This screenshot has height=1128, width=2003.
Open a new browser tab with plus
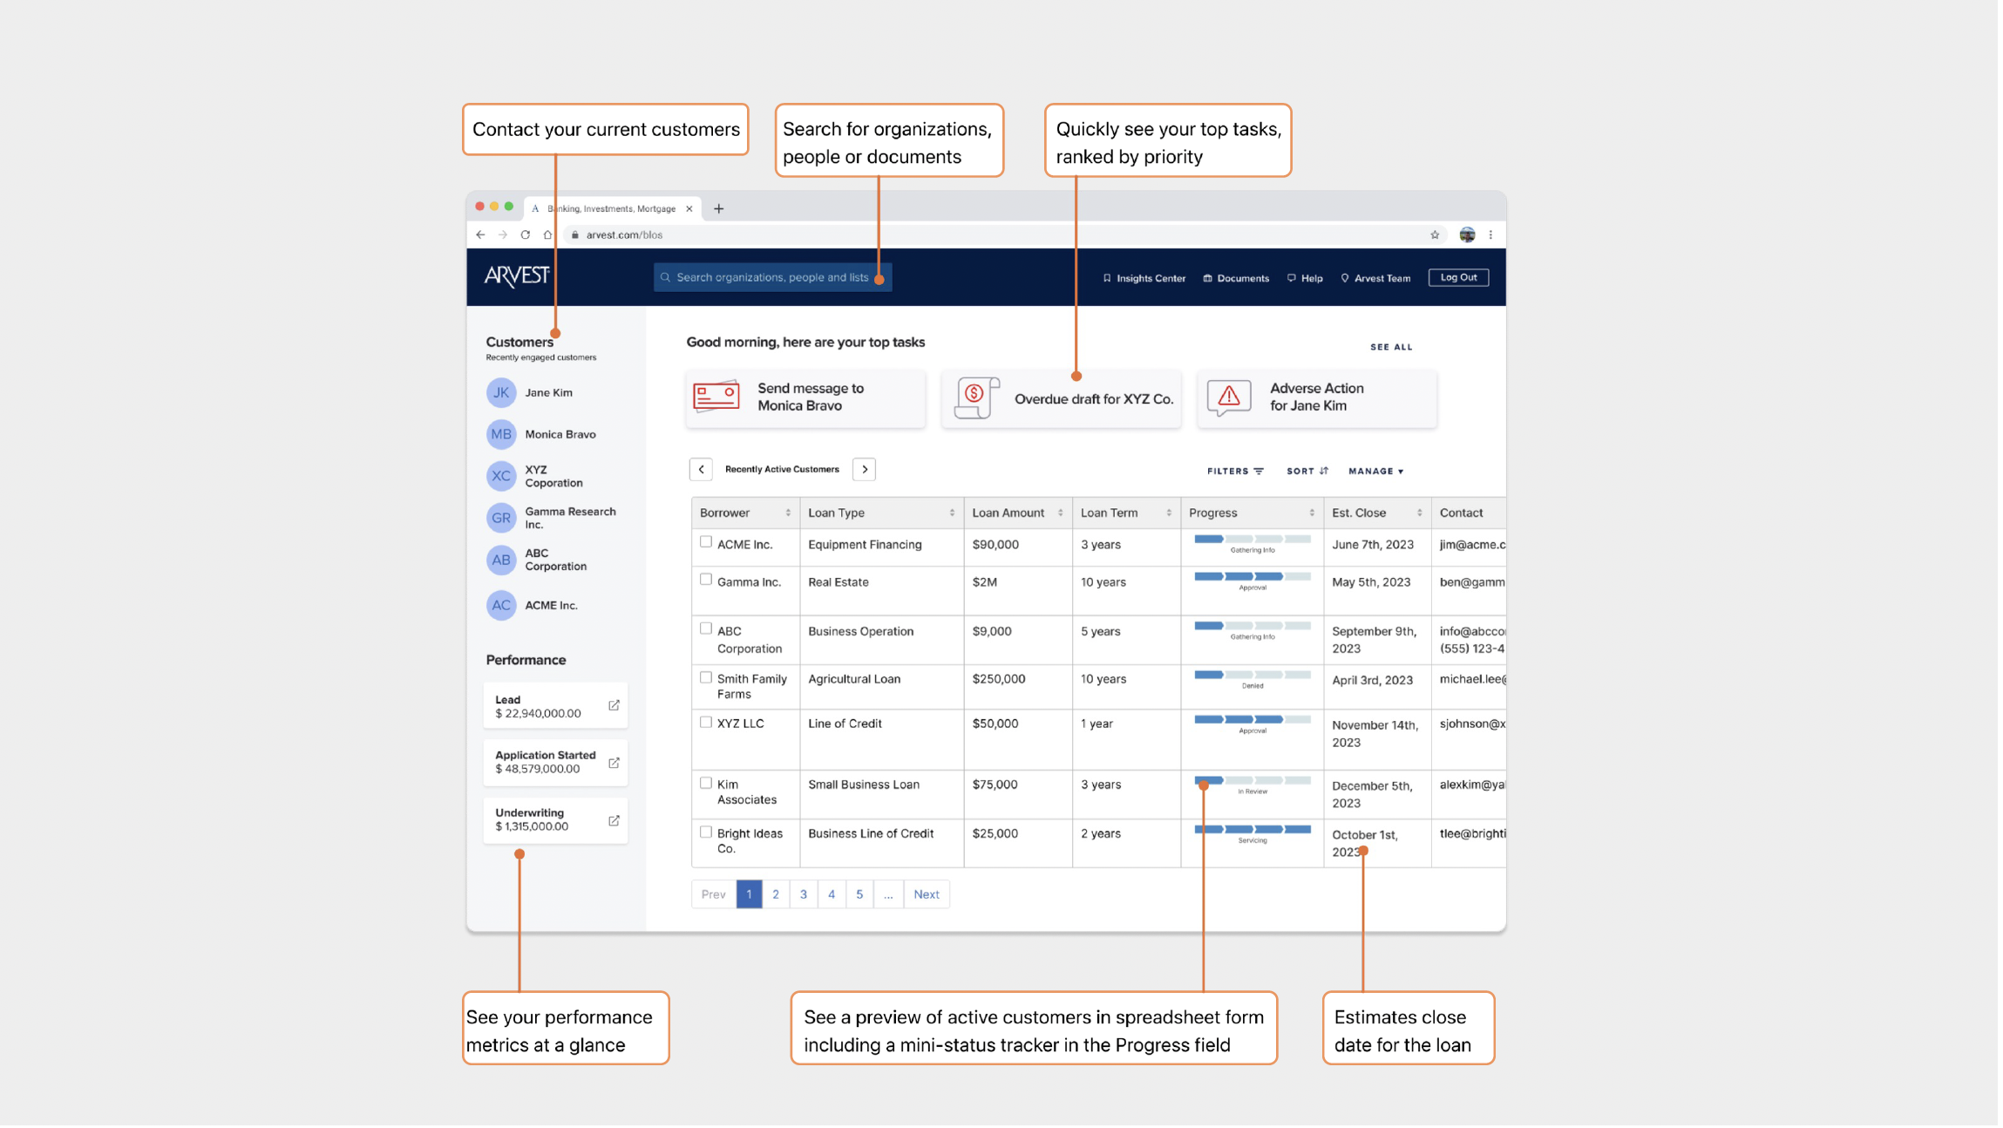[719, 209]
